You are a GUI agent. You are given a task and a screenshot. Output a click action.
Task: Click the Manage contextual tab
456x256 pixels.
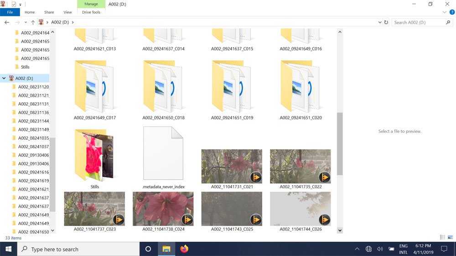pos(91,4)
